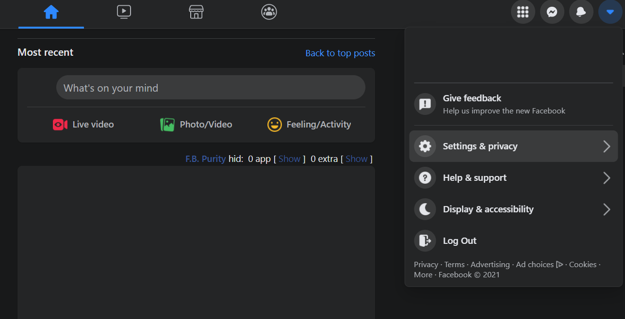This screenshot has height=319, width=625.
Task: Open the Watch video tab
Action: [x=124, y=12]
